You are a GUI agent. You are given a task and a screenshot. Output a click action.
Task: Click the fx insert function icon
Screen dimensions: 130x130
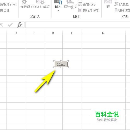tap(19, 25)
